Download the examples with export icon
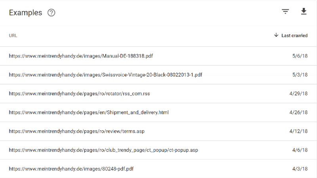 [304, 12]
